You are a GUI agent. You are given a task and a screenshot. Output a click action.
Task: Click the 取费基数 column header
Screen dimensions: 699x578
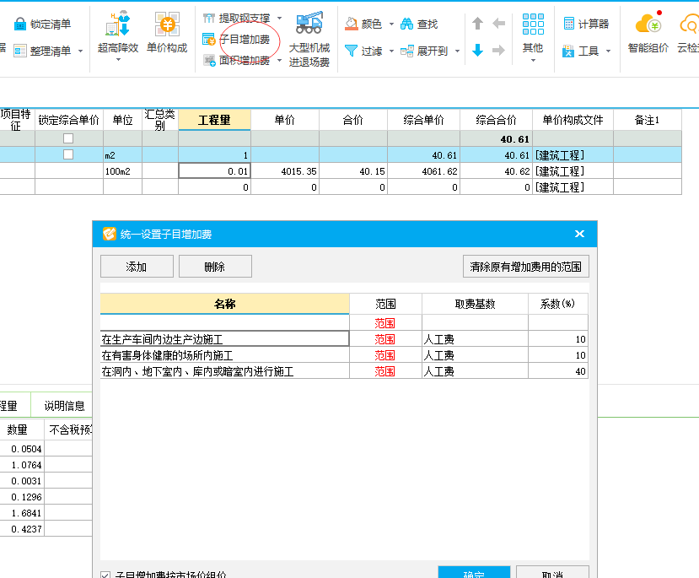point(476,304)
